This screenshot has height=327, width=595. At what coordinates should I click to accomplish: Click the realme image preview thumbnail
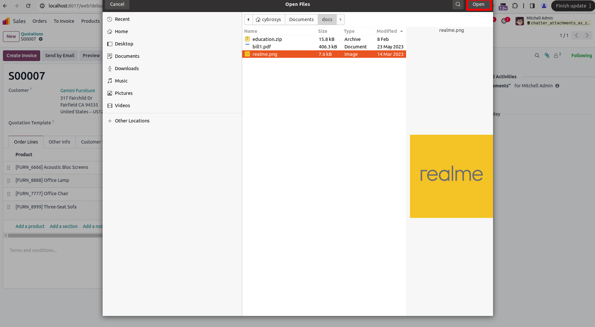tap(451, 176)
